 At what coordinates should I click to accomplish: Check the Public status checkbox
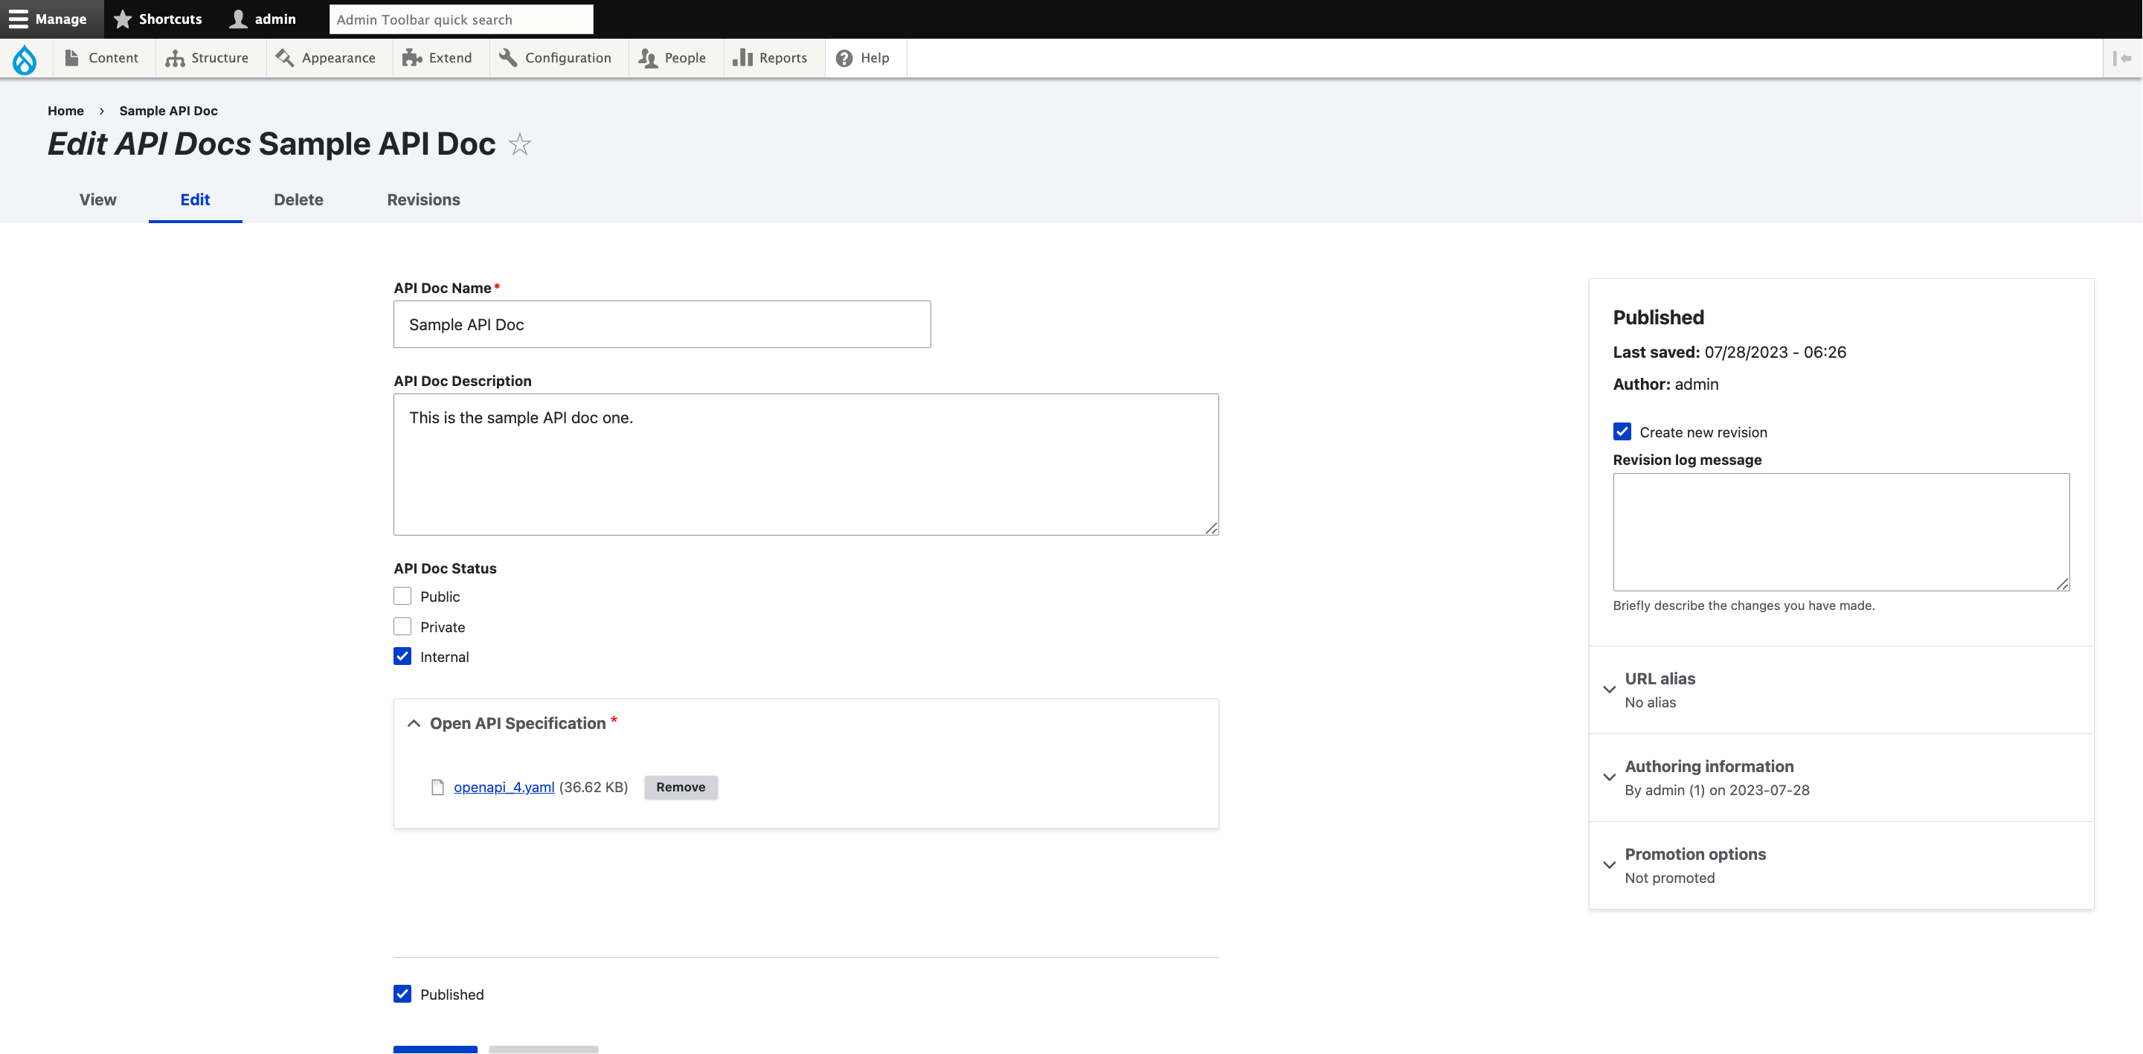[x=402, y=597]
